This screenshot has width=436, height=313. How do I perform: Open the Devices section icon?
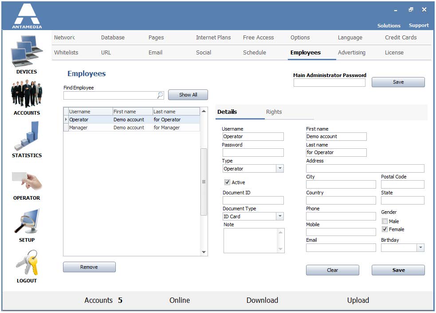click(x=27, y=51)
